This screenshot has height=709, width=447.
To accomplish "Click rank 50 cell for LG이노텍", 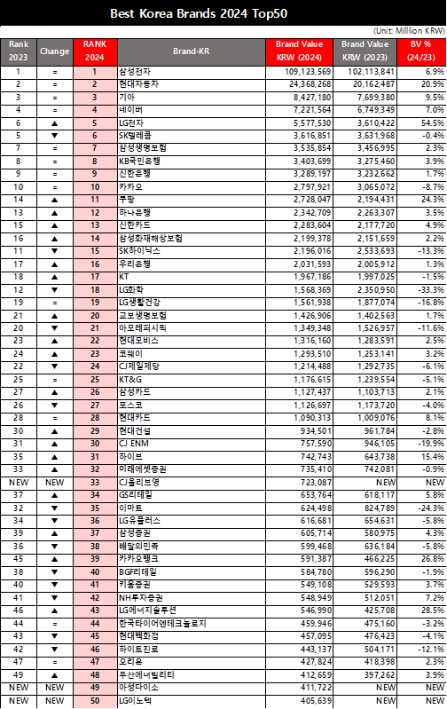I will (x=95, y=701).
